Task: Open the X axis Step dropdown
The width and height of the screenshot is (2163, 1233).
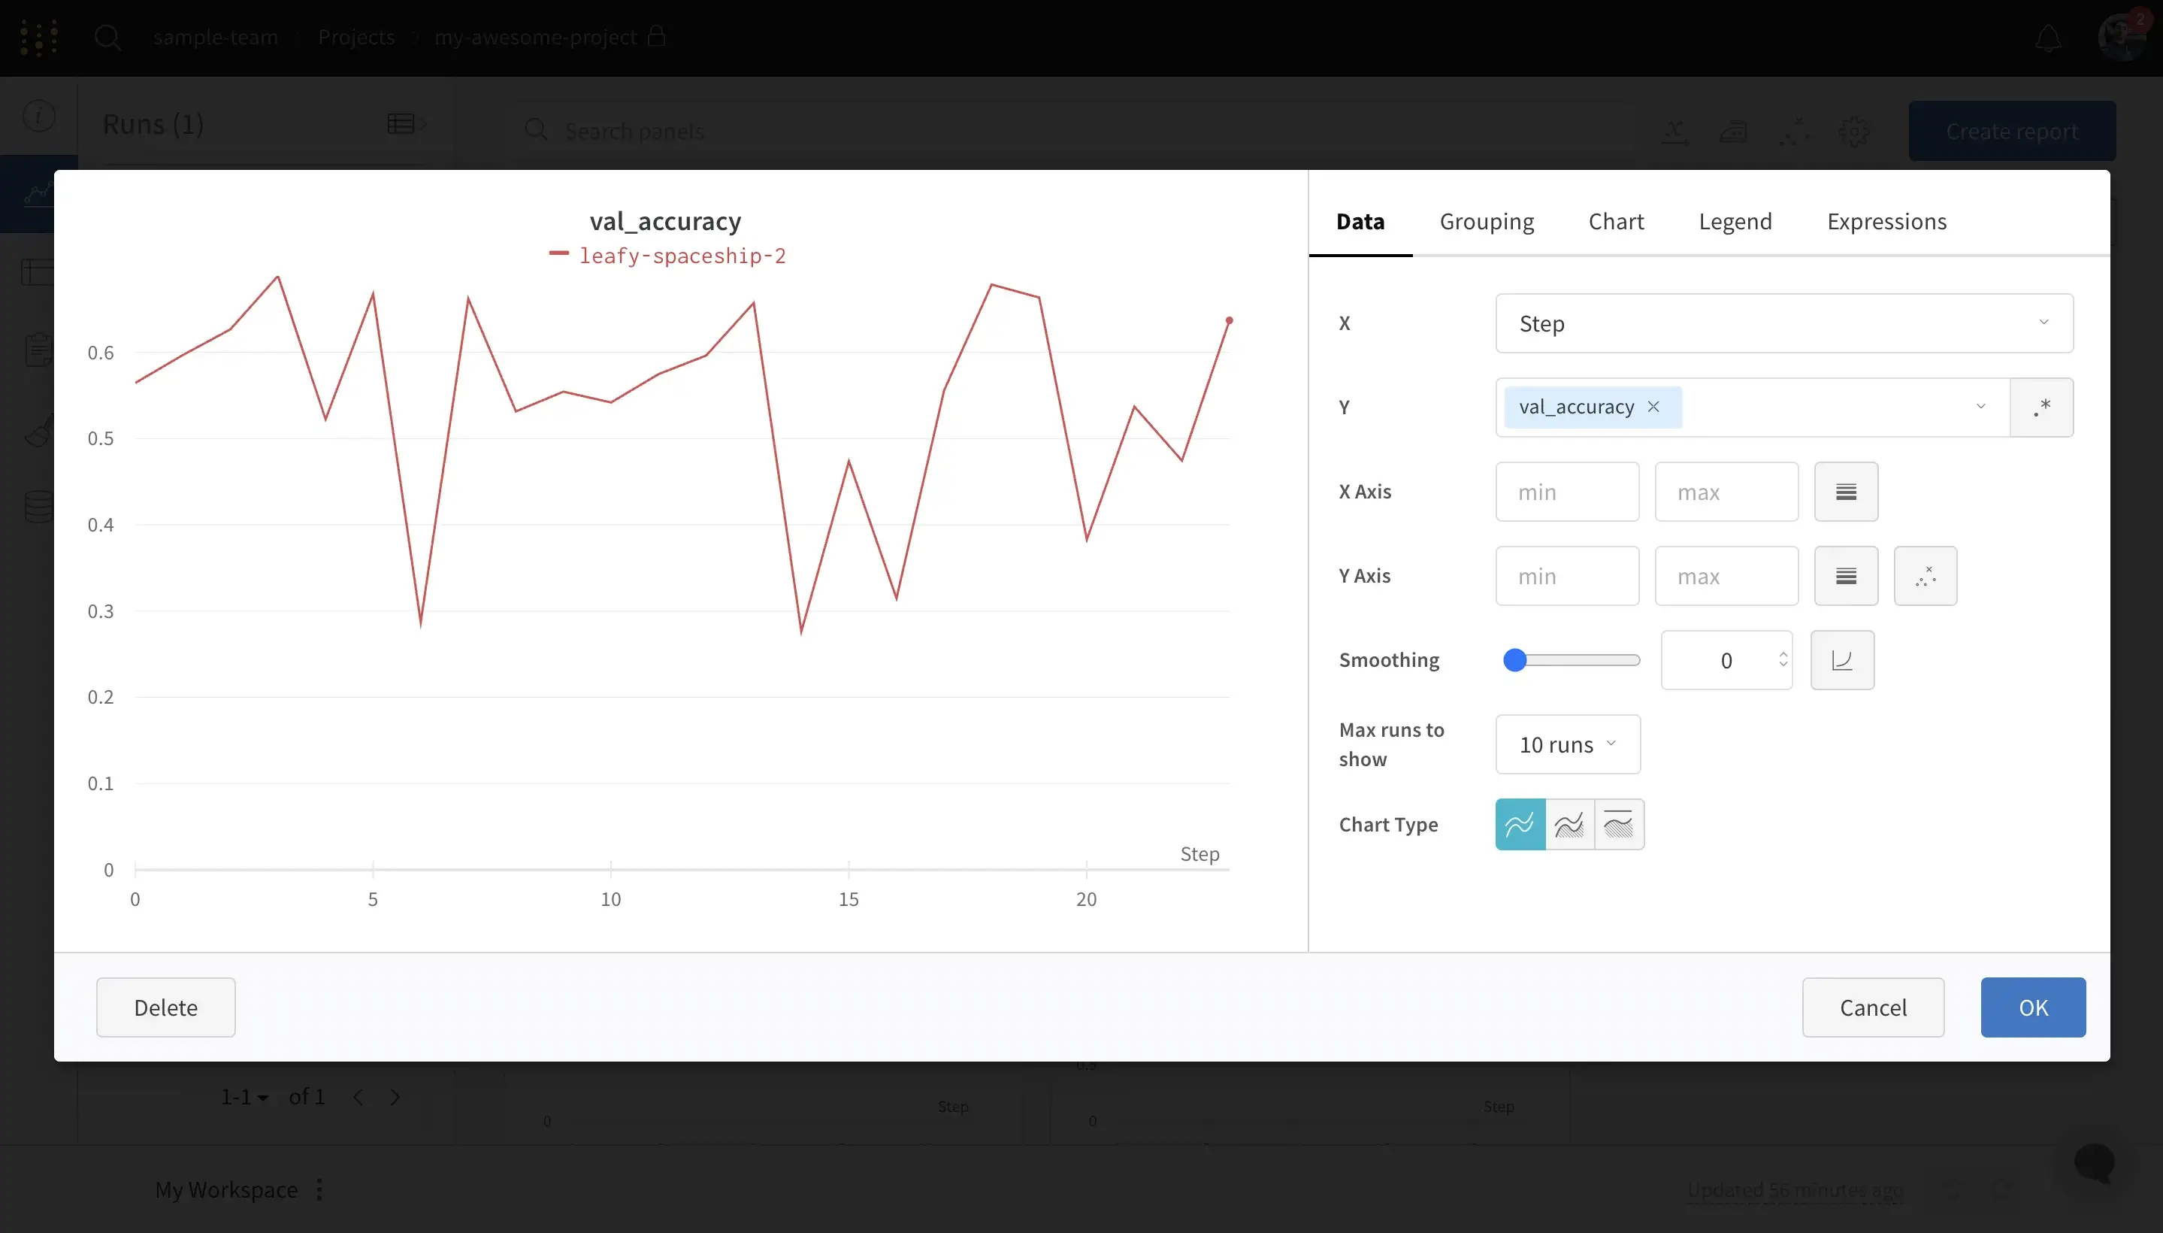Action: 1783,323
